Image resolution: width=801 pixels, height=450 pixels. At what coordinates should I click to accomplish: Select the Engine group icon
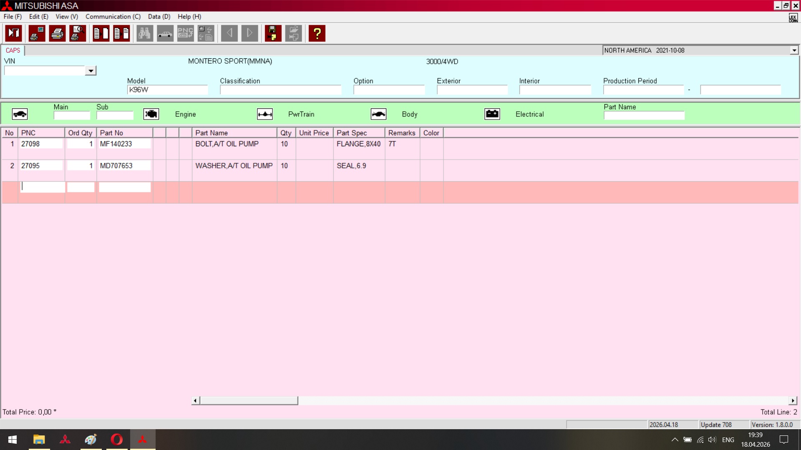151,114
